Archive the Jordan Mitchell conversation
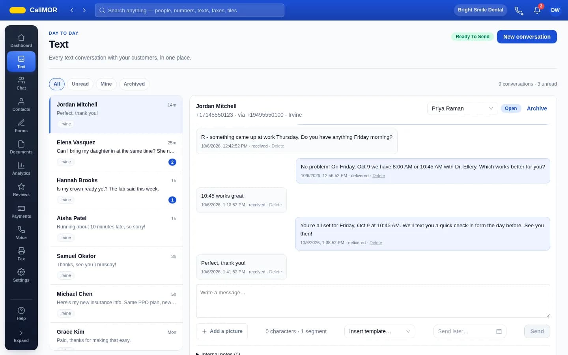568x355 pixels. click(537, 108)
